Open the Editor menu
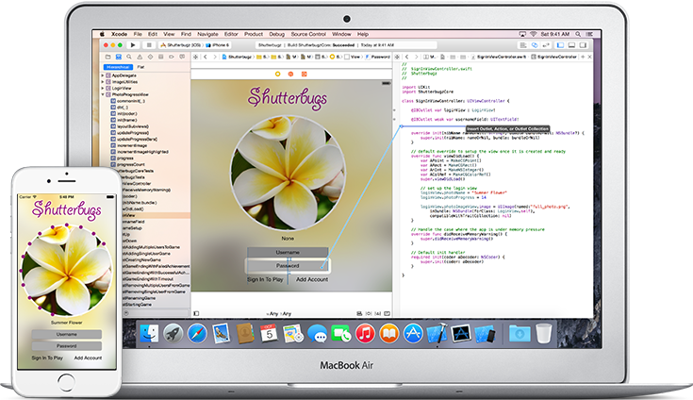693x400 pixels. point(224,33)
